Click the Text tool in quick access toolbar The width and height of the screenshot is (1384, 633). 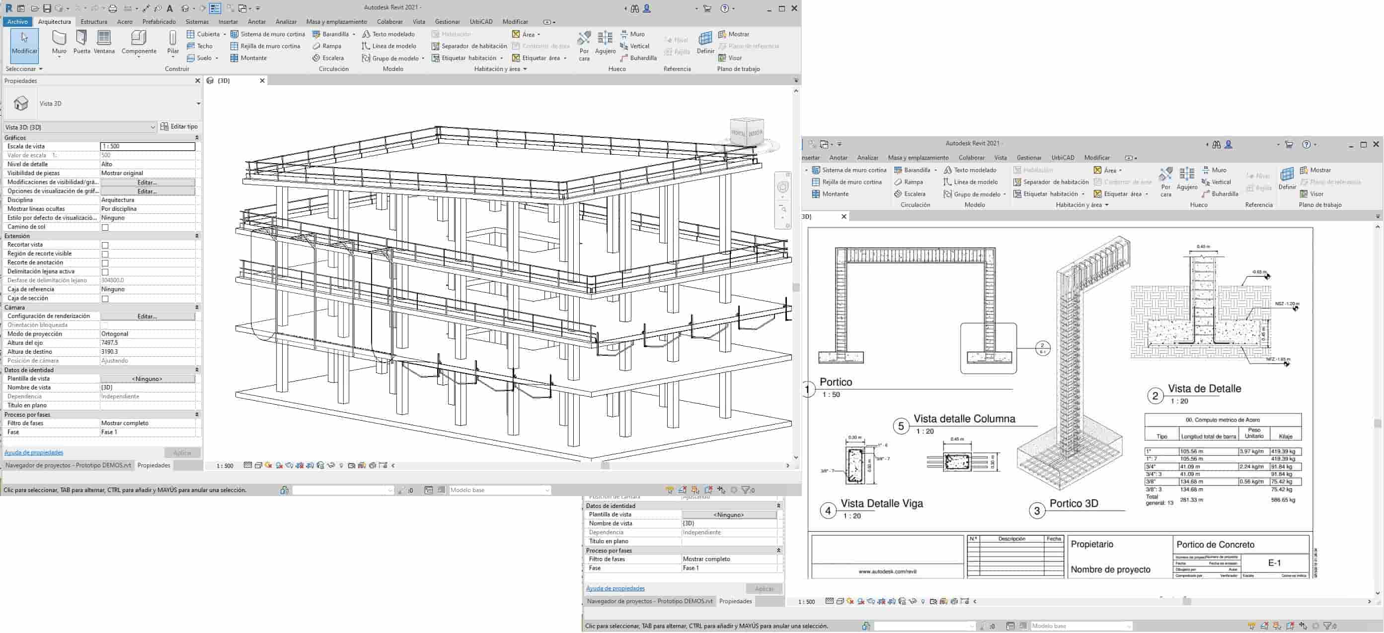coord(170,8)
